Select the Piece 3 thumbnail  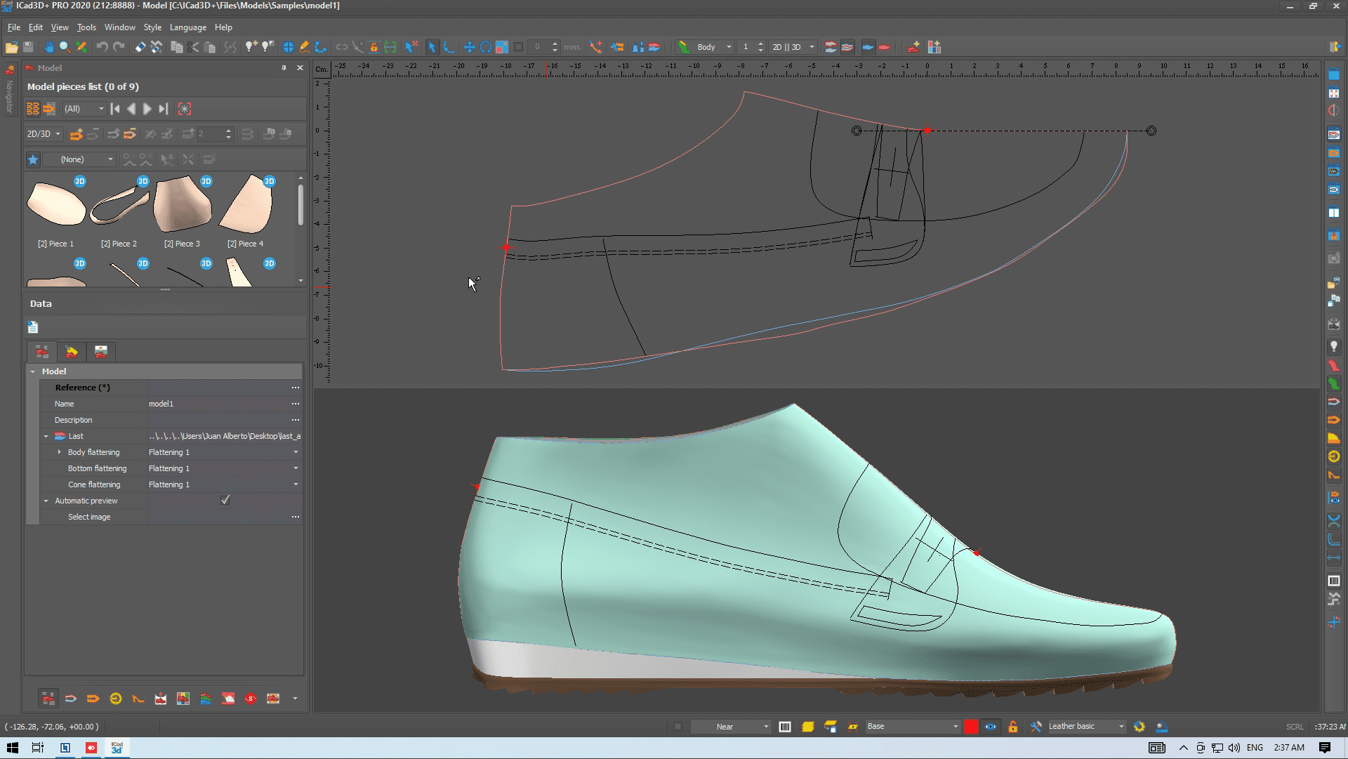183,205
